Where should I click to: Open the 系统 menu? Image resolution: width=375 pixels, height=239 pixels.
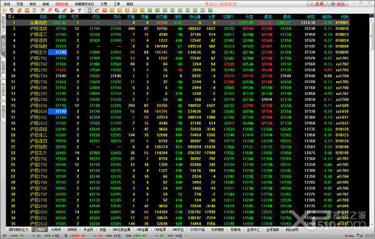tap(7, 4)
